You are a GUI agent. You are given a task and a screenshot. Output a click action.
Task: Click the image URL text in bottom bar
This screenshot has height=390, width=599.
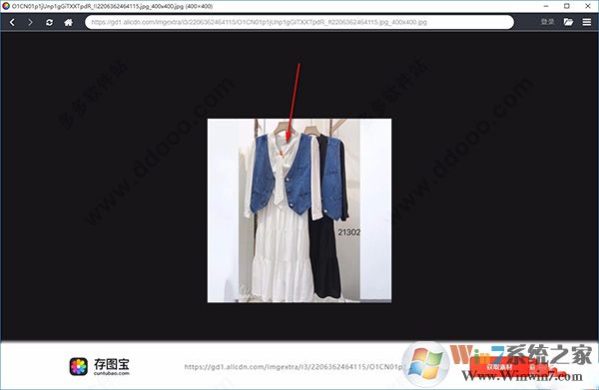294,367
